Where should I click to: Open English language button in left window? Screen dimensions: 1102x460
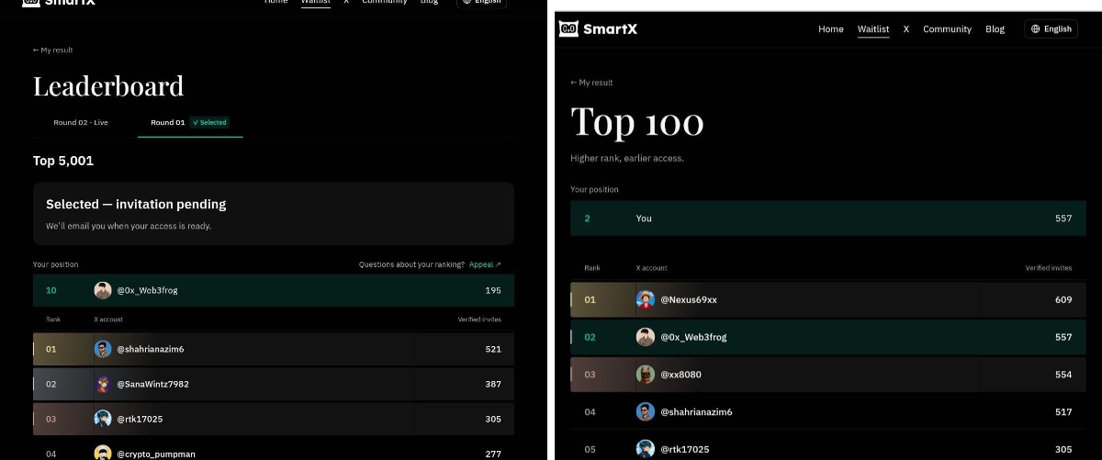point(481,3)
